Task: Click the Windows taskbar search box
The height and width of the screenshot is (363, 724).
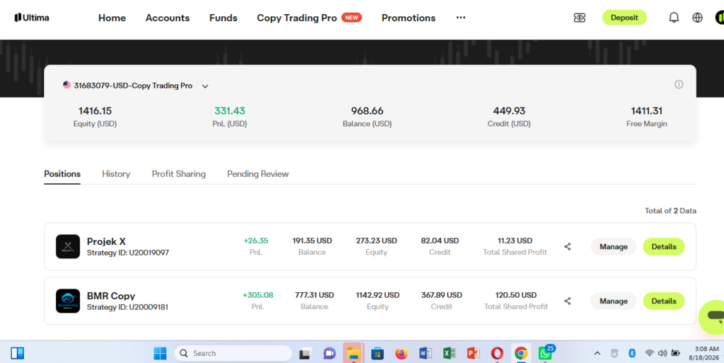Action: pos(233,353)
